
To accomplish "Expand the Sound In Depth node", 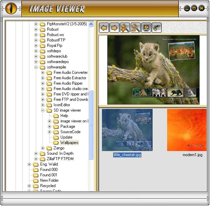I will pos(36,153).
